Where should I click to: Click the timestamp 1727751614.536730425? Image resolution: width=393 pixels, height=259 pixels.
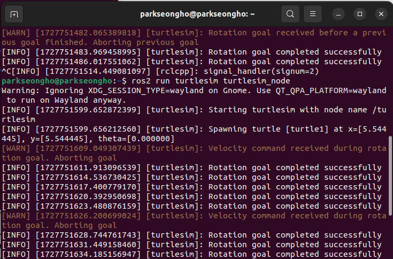tap(88, 177)
